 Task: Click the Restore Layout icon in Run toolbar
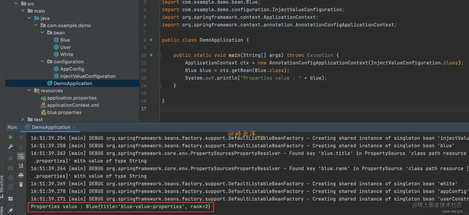[11, 199]
